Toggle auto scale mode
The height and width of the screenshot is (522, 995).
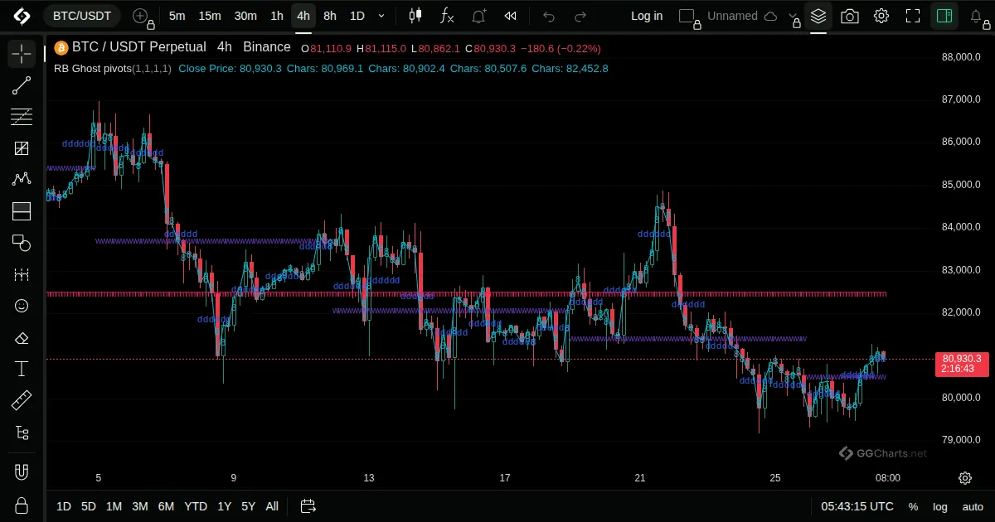973,506
